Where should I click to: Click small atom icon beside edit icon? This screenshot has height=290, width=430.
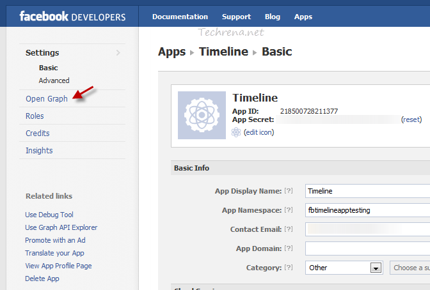tap(236, 132)
